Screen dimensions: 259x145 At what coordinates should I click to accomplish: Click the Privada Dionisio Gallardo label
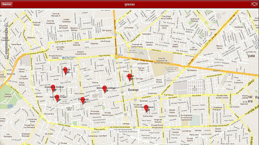(x=55, y=57)
